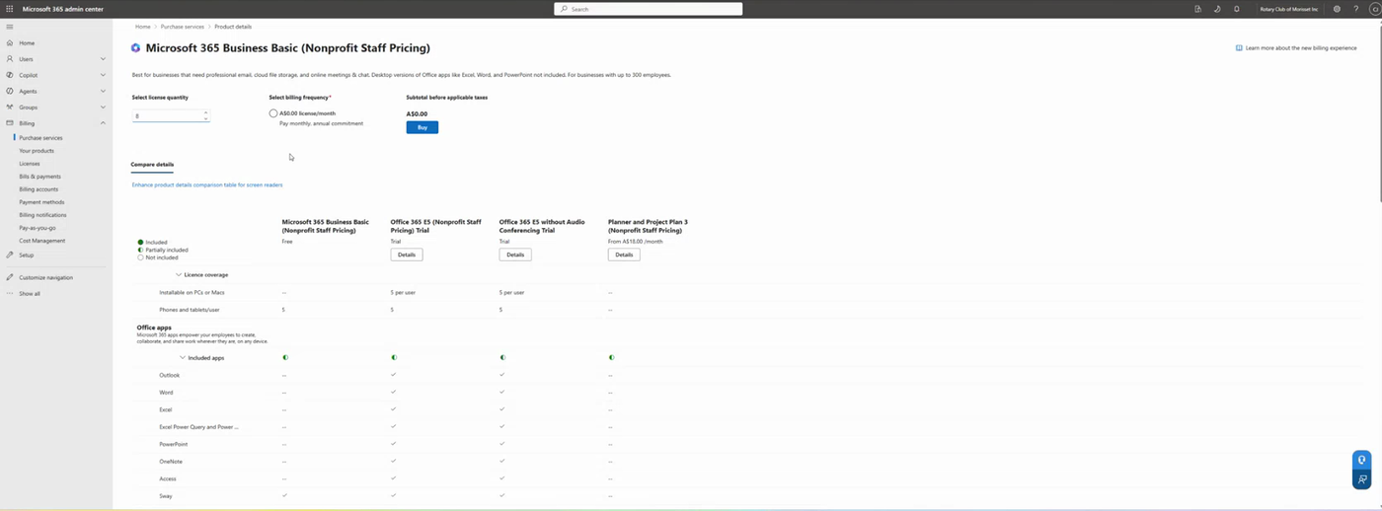Click the Excel row label
The image size is (1382, 511).
166,409
